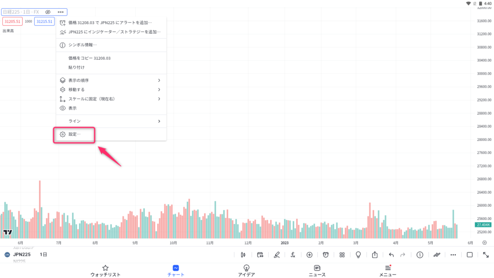
Task: Choose 表示 in the context menu
Action: pos(111,108)
